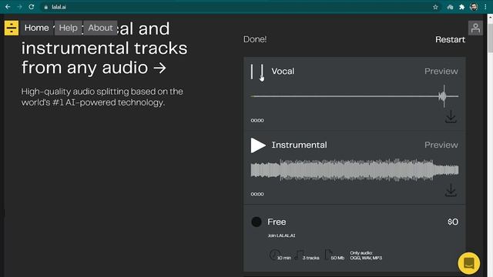Click the cloud extension icon in toolbar
The image size is (493, 277).
(x=450, y=7)
